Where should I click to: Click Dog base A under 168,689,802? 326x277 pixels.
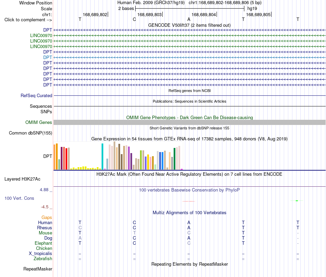pyautogui.click(x=80, y=238)
